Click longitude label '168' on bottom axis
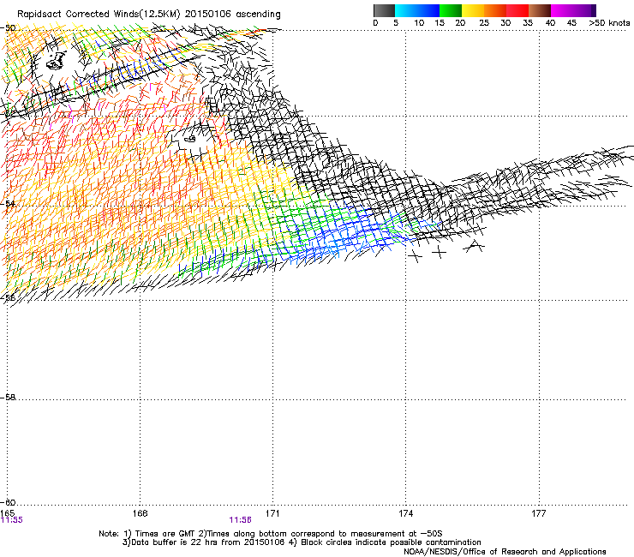The height and width of the screenshot is (557, 634). click(141, 513)
